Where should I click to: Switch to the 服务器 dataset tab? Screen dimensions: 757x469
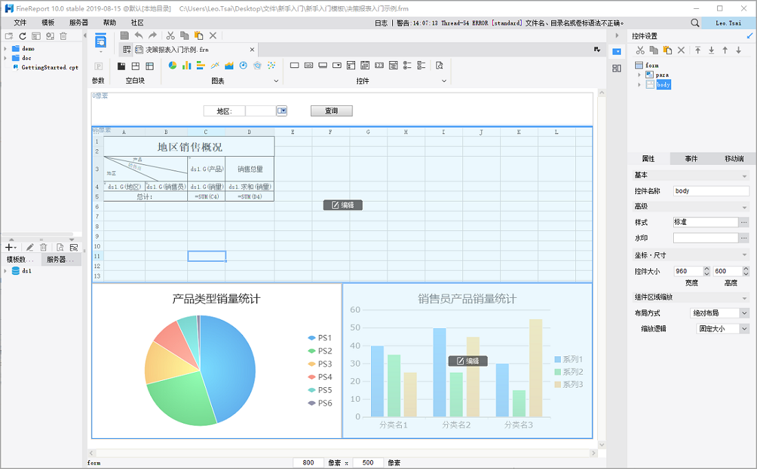pyautogui.click(x=61, y=259)
